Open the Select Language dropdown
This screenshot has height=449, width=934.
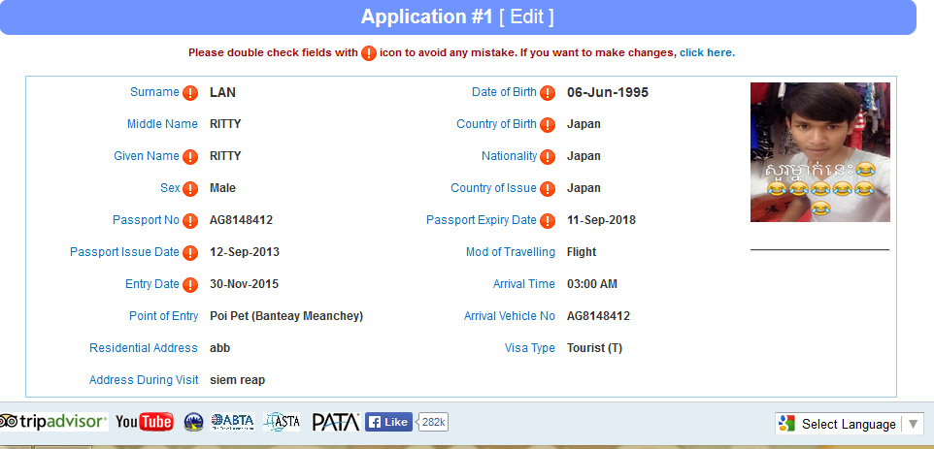pos(850,424)
